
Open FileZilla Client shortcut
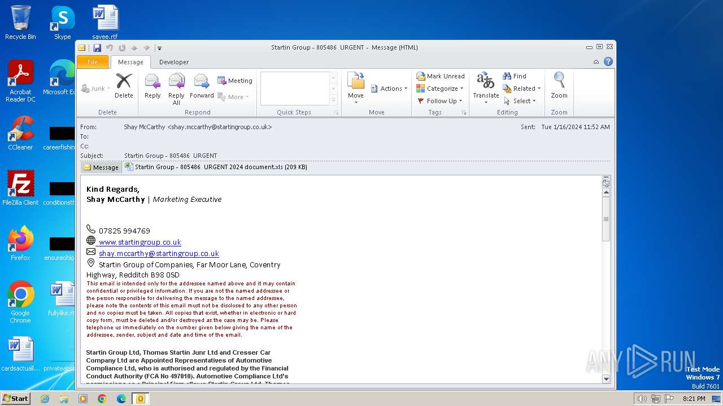pyautogui.click(x=21, y=188)
